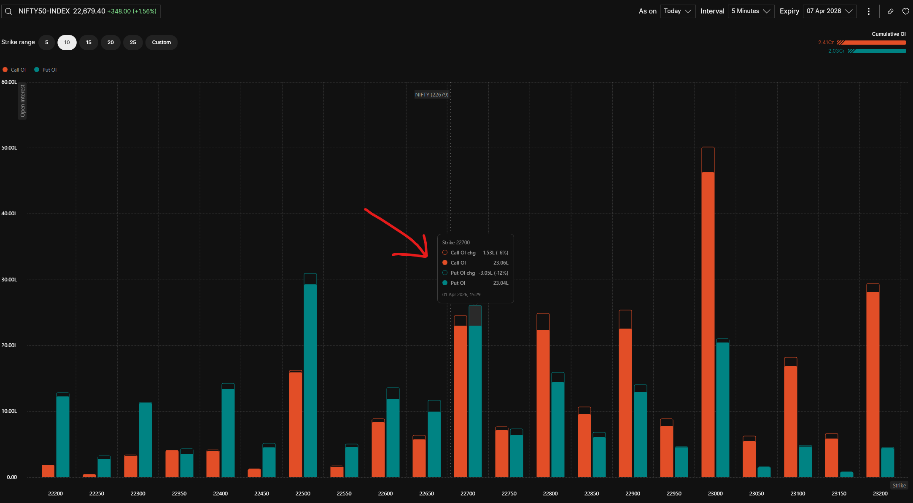The height and width of the screenshot is (503, 913).
Task: Click the Call OI tooltip marker
Action: click(x=445, y=263)
